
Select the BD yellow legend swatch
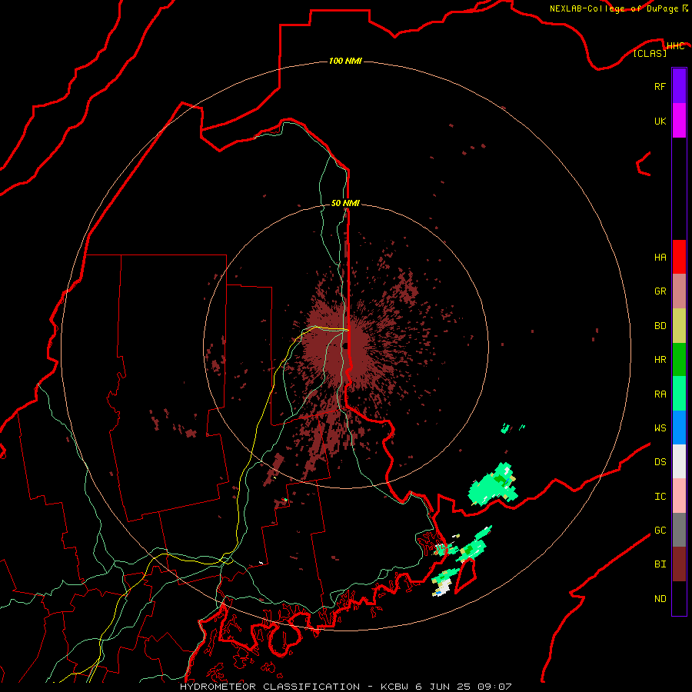pyautogui.click(x=679, y=326)
